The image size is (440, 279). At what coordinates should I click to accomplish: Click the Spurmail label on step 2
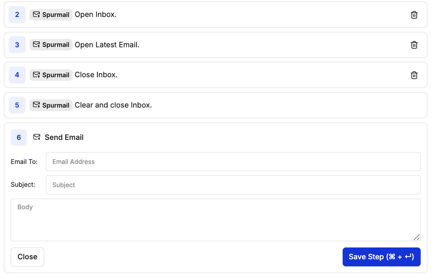[x=55, y=15]
